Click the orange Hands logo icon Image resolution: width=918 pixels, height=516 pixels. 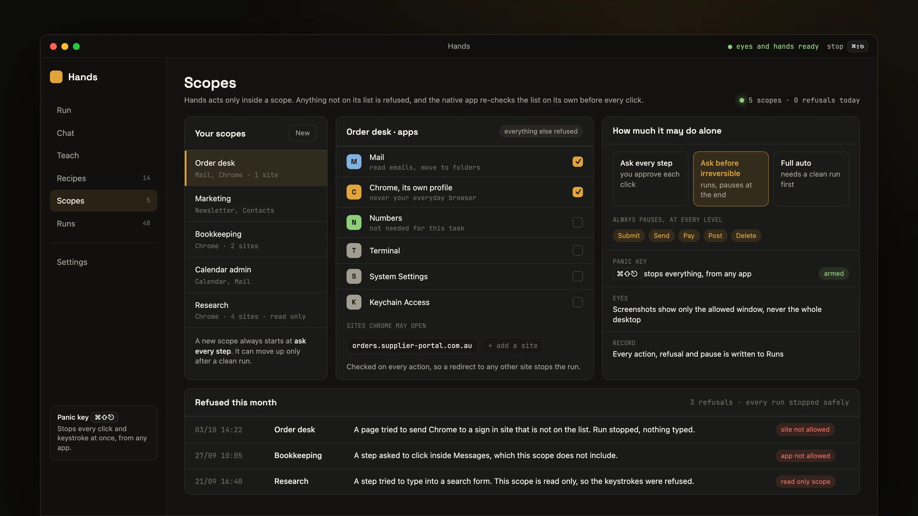(56, 77)
